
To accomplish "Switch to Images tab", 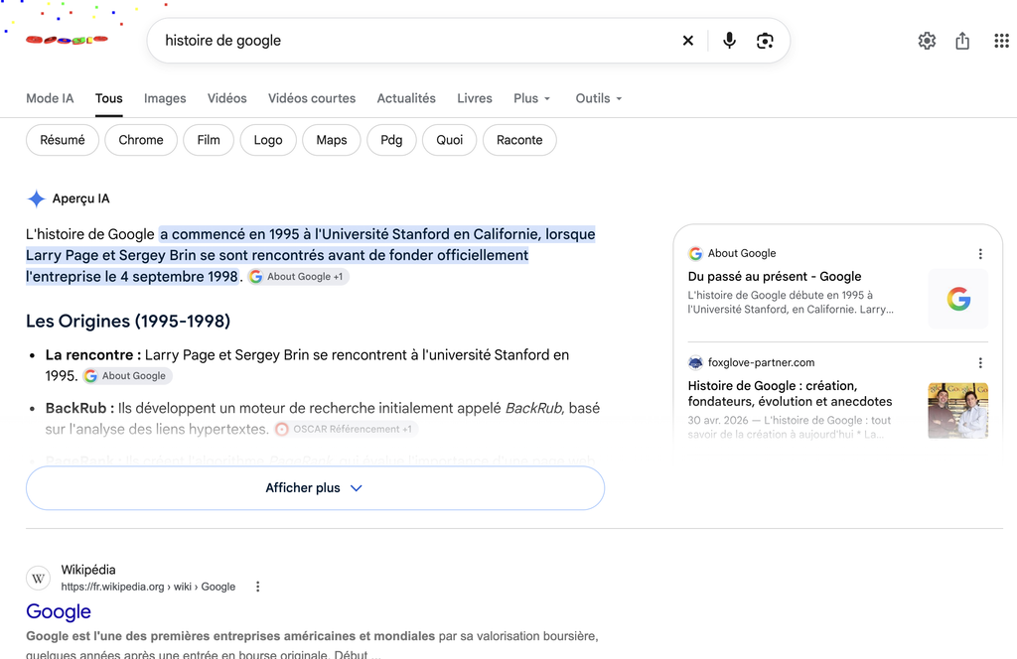I will (x=165, y=98).
